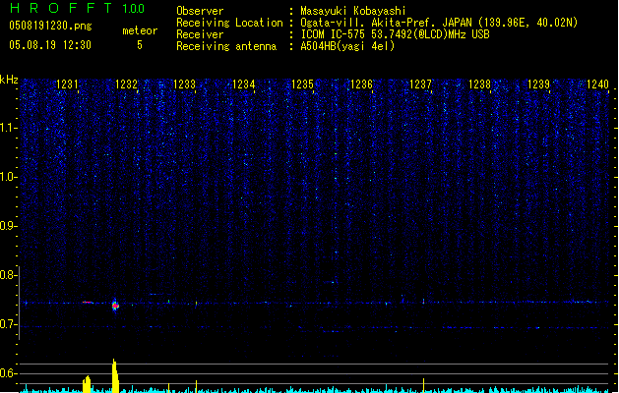Select the filename 0508191230.png
The width and height of the screenshot is (619, 393).
(50, 26)
